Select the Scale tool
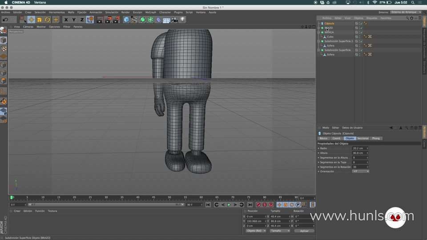Viewport: 427px width, 240px height. pos(40,20)
